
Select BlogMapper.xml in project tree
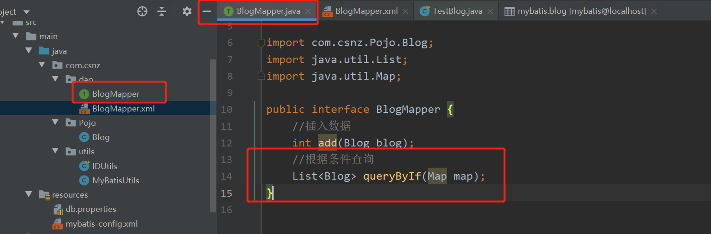pyautogui.click(x=124, y=109)
